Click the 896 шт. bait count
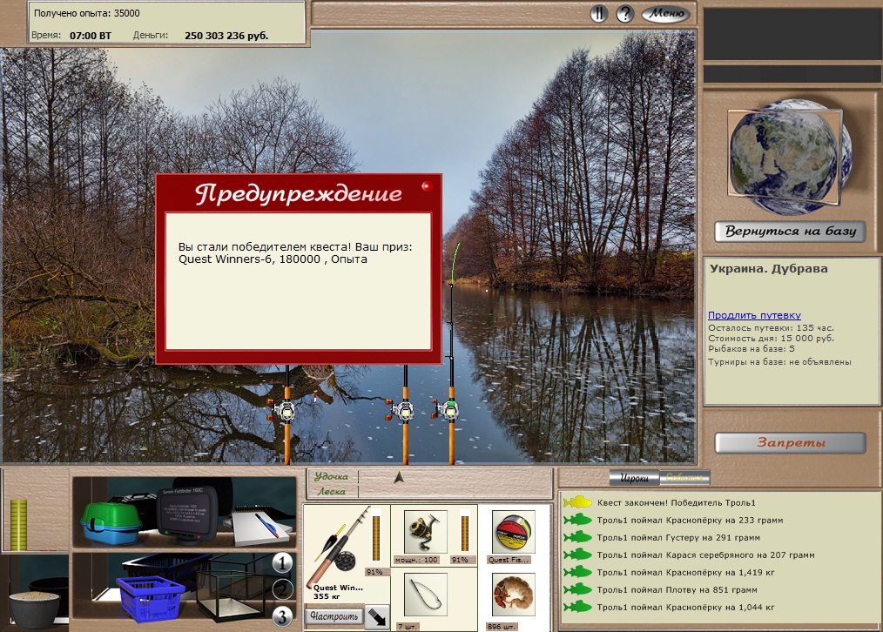The height and width of the screenshot is (632, 883). [501, 626]
